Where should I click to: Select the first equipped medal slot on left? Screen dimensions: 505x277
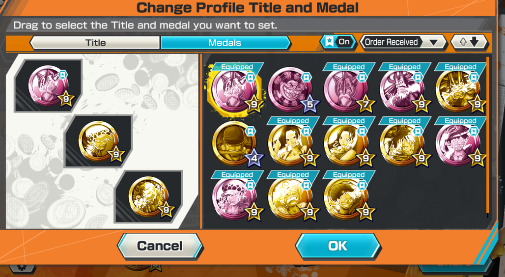click(x=48, y=85)
